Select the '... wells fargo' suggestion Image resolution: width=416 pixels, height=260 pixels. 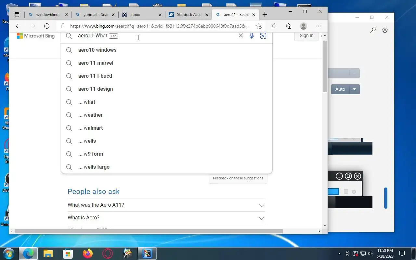tap(166, 167)
